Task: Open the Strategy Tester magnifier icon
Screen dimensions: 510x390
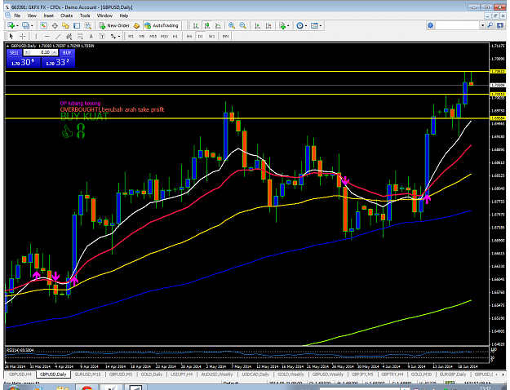Action: [x=88, y=25]
